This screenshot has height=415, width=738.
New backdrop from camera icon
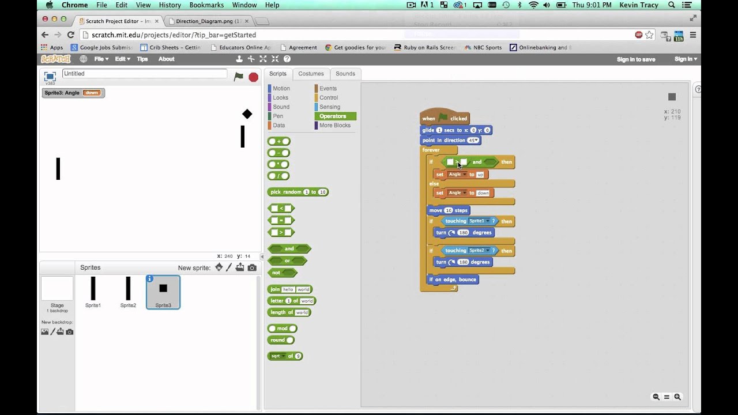click(x=69, y=331)
